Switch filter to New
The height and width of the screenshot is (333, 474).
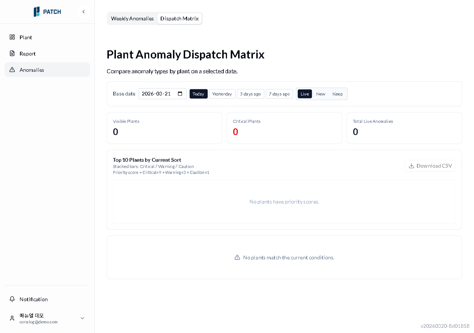[321, 94]
